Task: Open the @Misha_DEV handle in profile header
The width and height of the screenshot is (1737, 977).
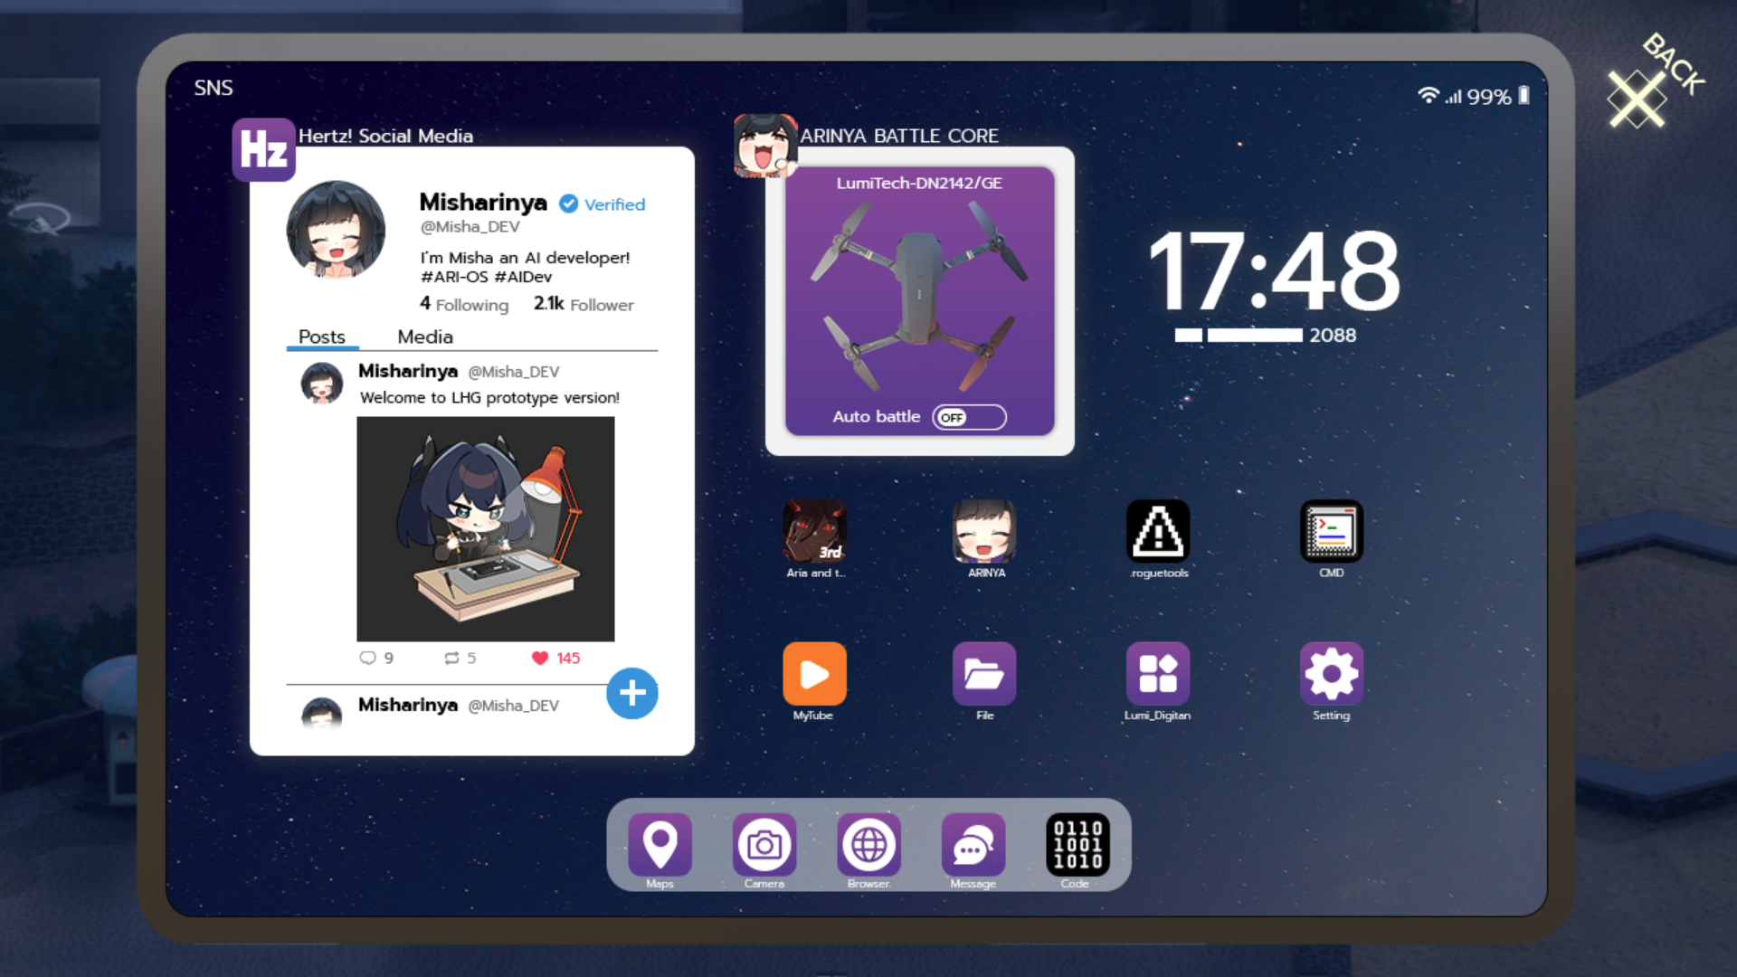Action: coord(470,227)
